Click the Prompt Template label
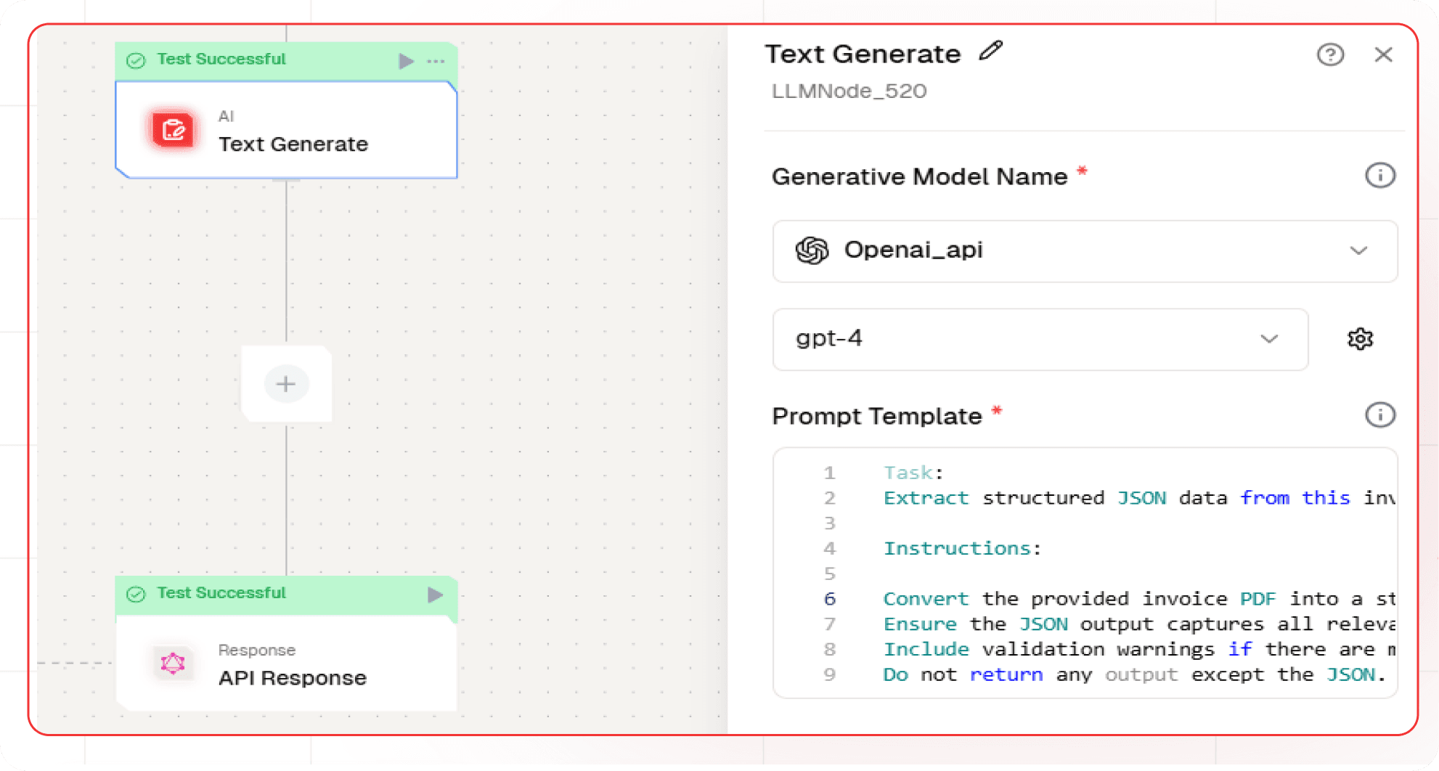This screenshot has width=1439, height=771. point(876,416)
